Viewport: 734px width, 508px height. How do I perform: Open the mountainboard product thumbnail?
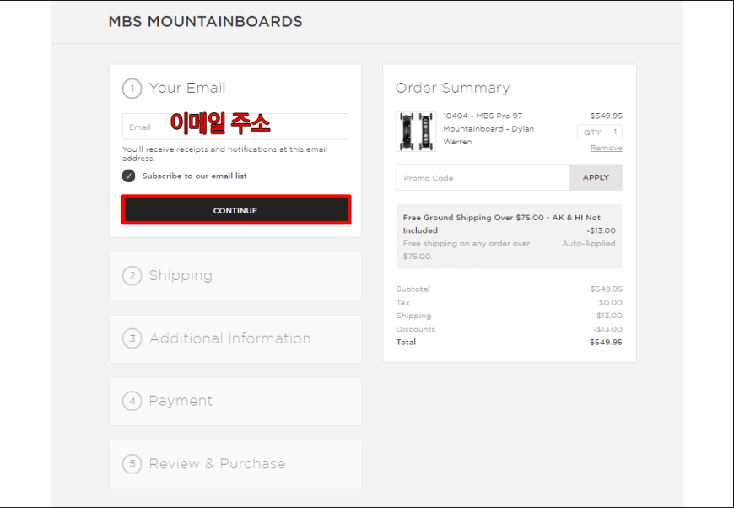point(416,132)
